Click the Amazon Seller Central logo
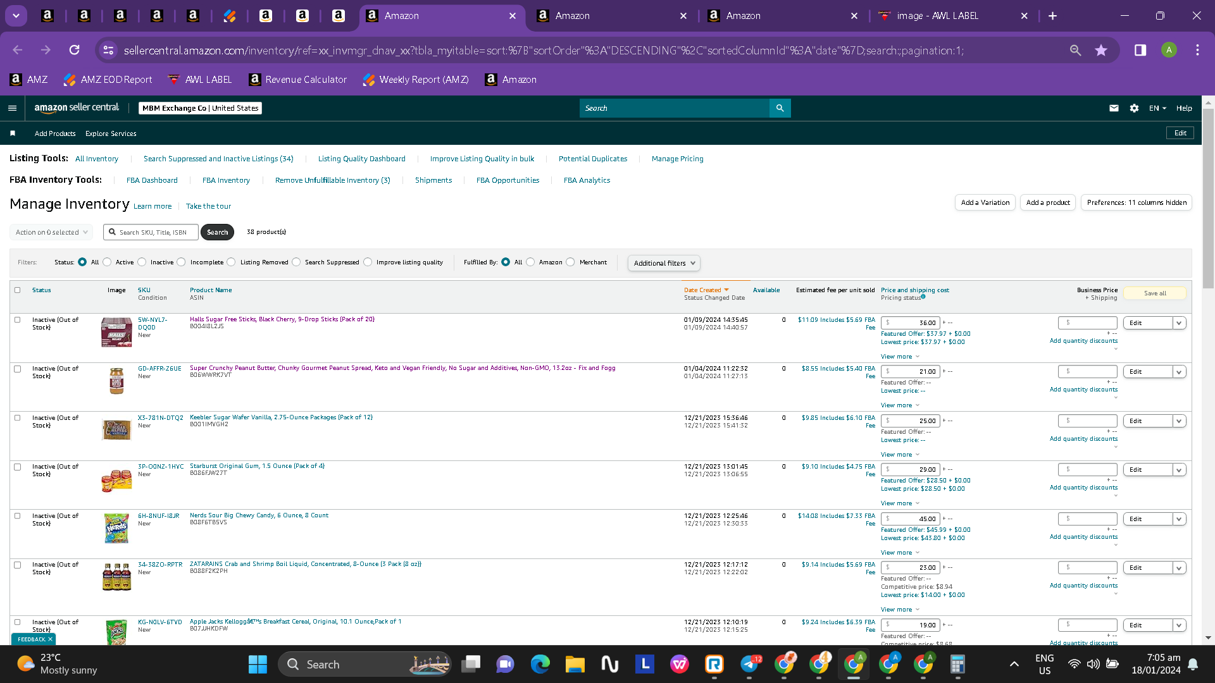Screen dimensions: 1215x683 77,108
